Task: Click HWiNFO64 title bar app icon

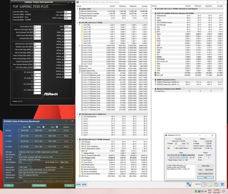Action: [78, 2]
